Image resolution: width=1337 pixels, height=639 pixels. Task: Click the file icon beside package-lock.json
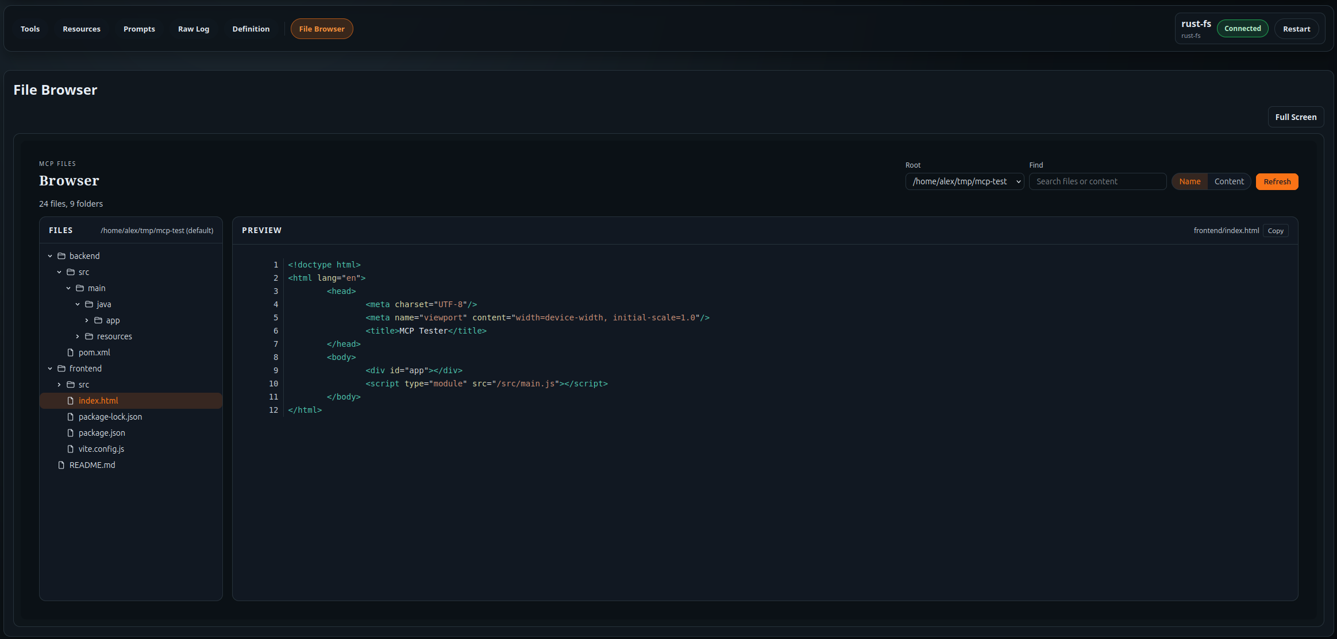click(71, 416)
